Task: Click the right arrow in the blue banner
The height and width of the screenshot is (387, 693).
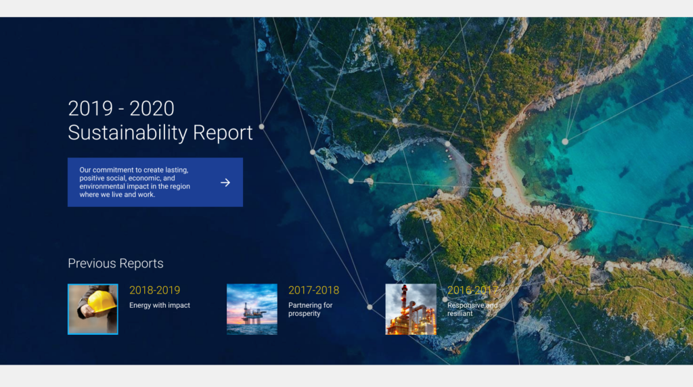Action: [x=225, y=182]
